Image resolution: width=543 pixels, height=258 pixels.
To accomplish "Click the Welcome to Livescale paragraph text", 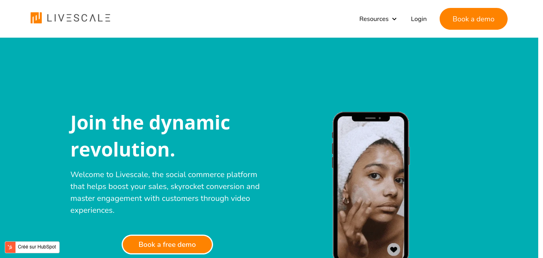I will 165,192.
